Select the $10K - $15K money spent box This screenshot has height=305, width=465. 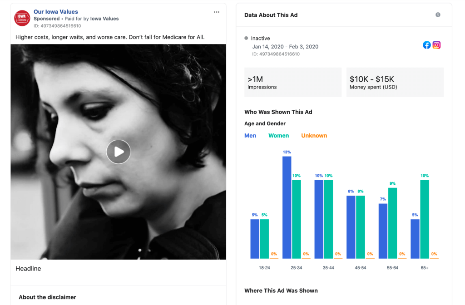click(x=395, y=82)
